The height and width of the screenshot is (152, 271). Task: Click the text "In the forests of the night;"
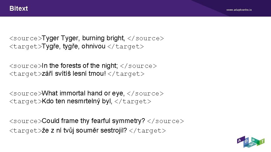[x=80, y=66]
